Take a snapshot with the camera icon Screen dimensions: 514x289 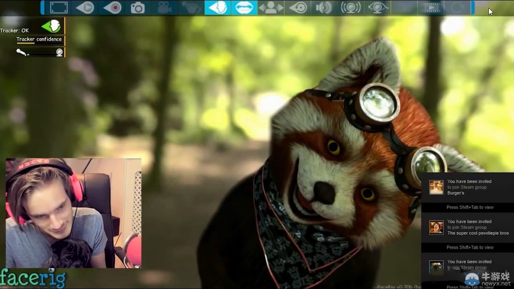pos(138,8)
